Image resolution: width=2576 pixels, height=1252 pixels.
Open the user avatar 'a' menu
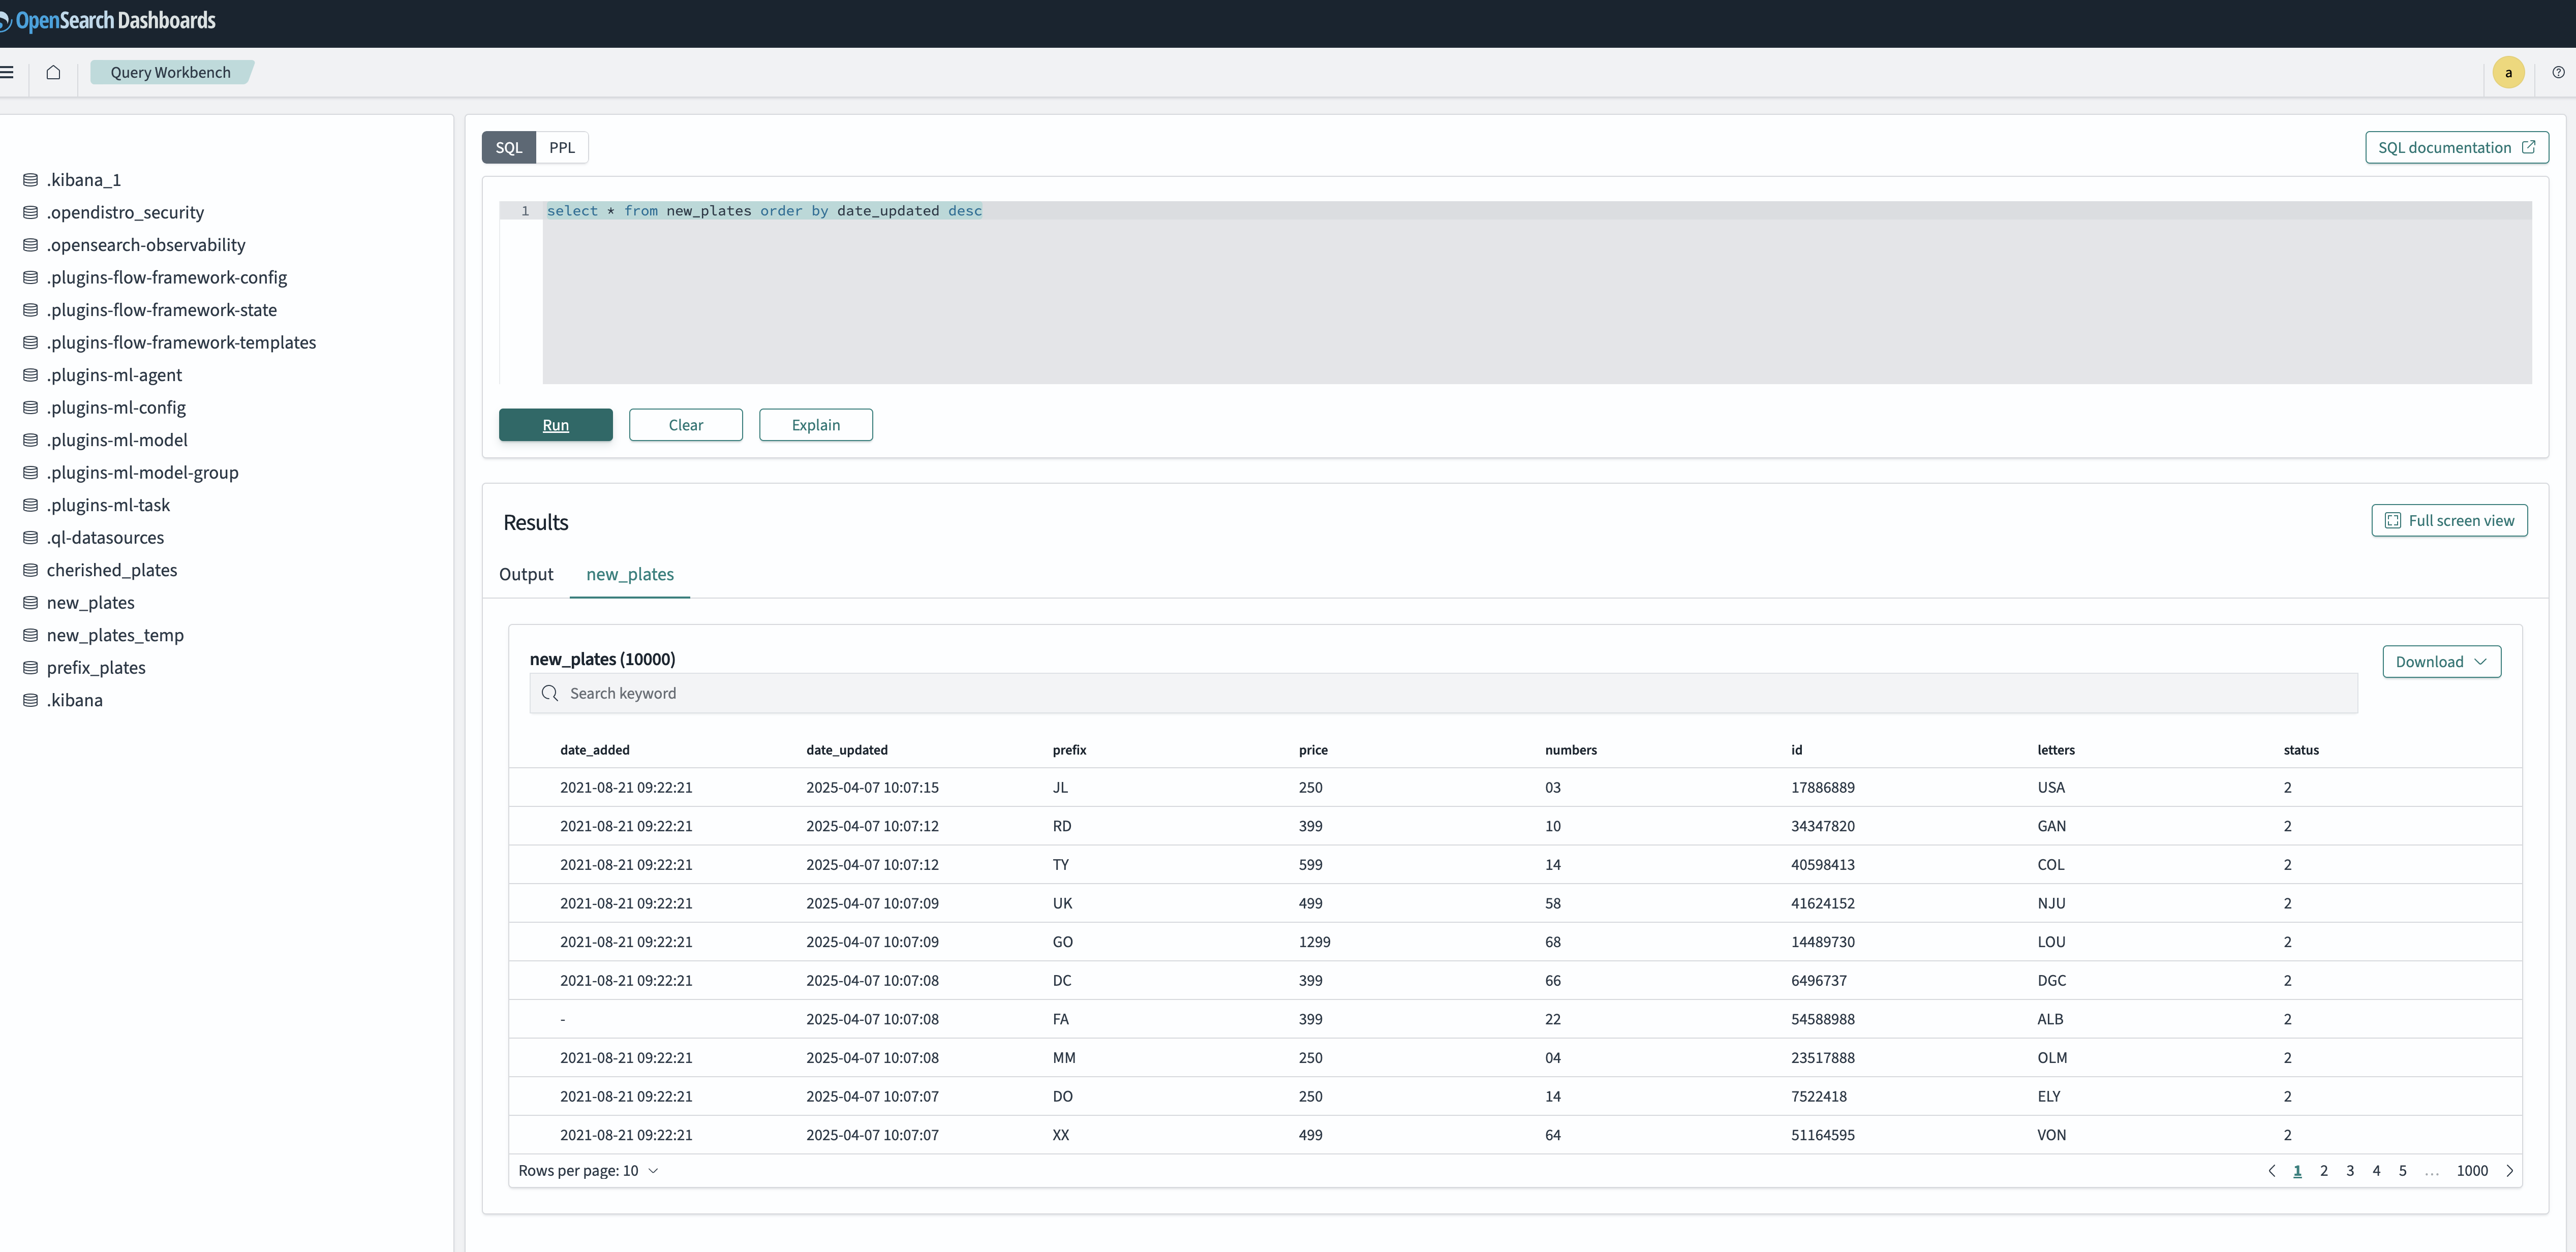coord(2508,72)
